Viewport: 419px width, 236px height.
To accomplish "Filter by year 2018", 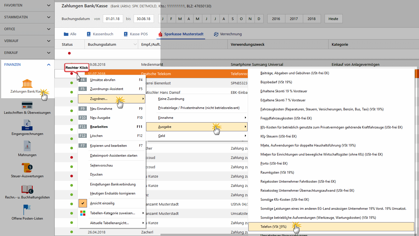I will click(x=312, y=19).
